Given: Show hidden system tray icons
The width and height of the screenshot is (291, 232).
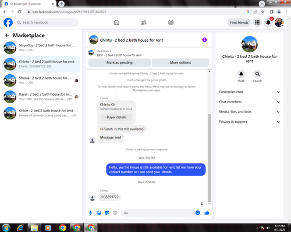Looking at the screenshot, I should [257, 228].
